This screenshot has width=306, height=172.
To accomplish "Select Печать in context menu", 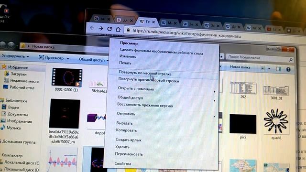I will [x=125, y=63].
